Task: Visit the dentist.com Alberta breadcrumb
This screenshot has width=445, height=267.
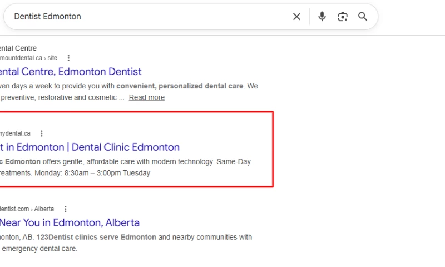Action: (27, 209)
